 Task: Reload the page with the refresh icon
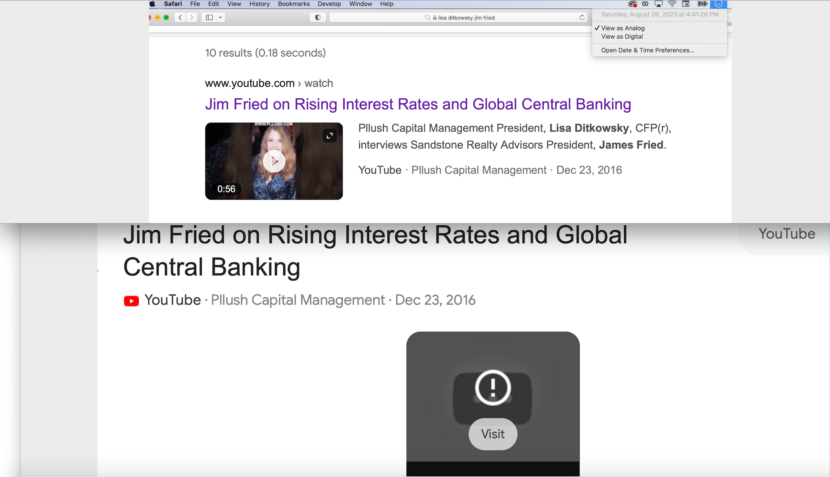tap(581, 17)
